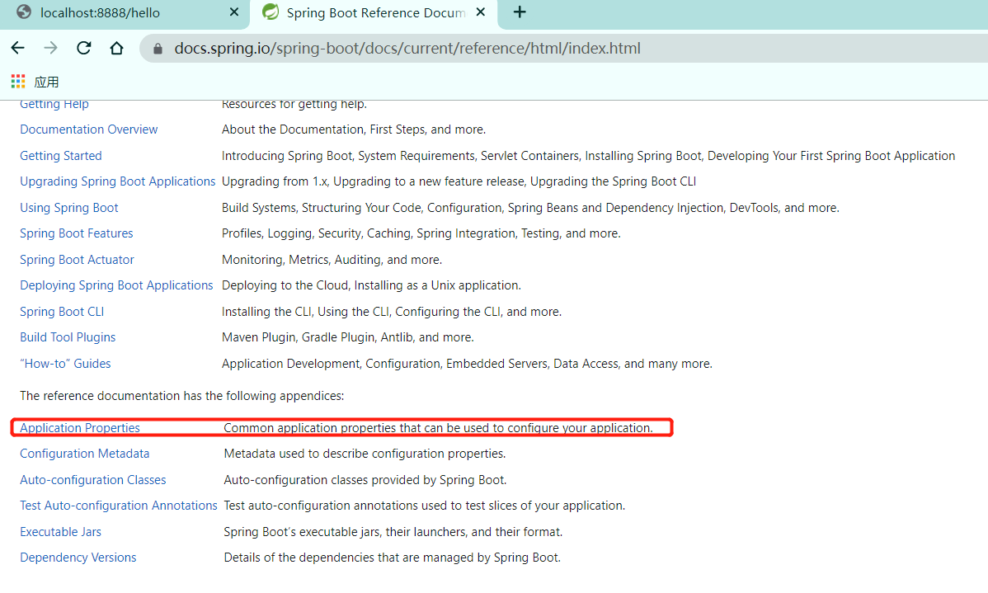Screen dimensions: 988x593
Task: Click text 'Monitoring, Metrics, Auditing, and more.'
Action: pos(332,260)
